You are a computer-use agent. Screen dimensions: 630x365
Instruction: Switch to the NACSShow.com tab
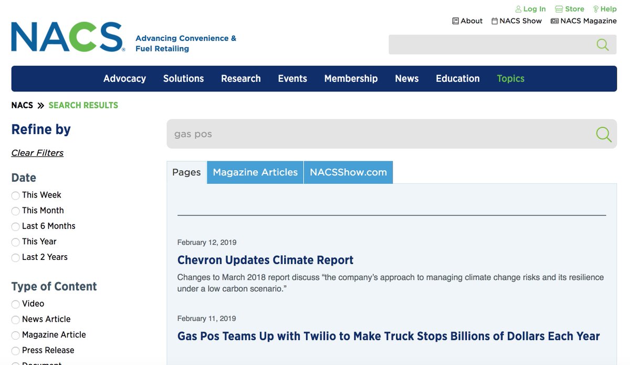(348, 172)
